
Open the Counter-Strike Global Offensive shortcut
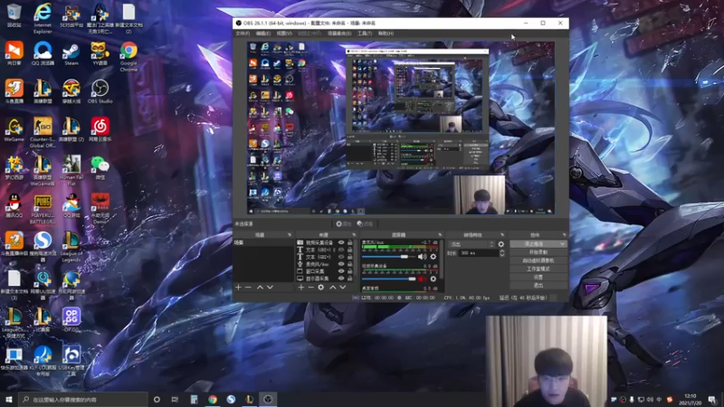click(43, 132)
